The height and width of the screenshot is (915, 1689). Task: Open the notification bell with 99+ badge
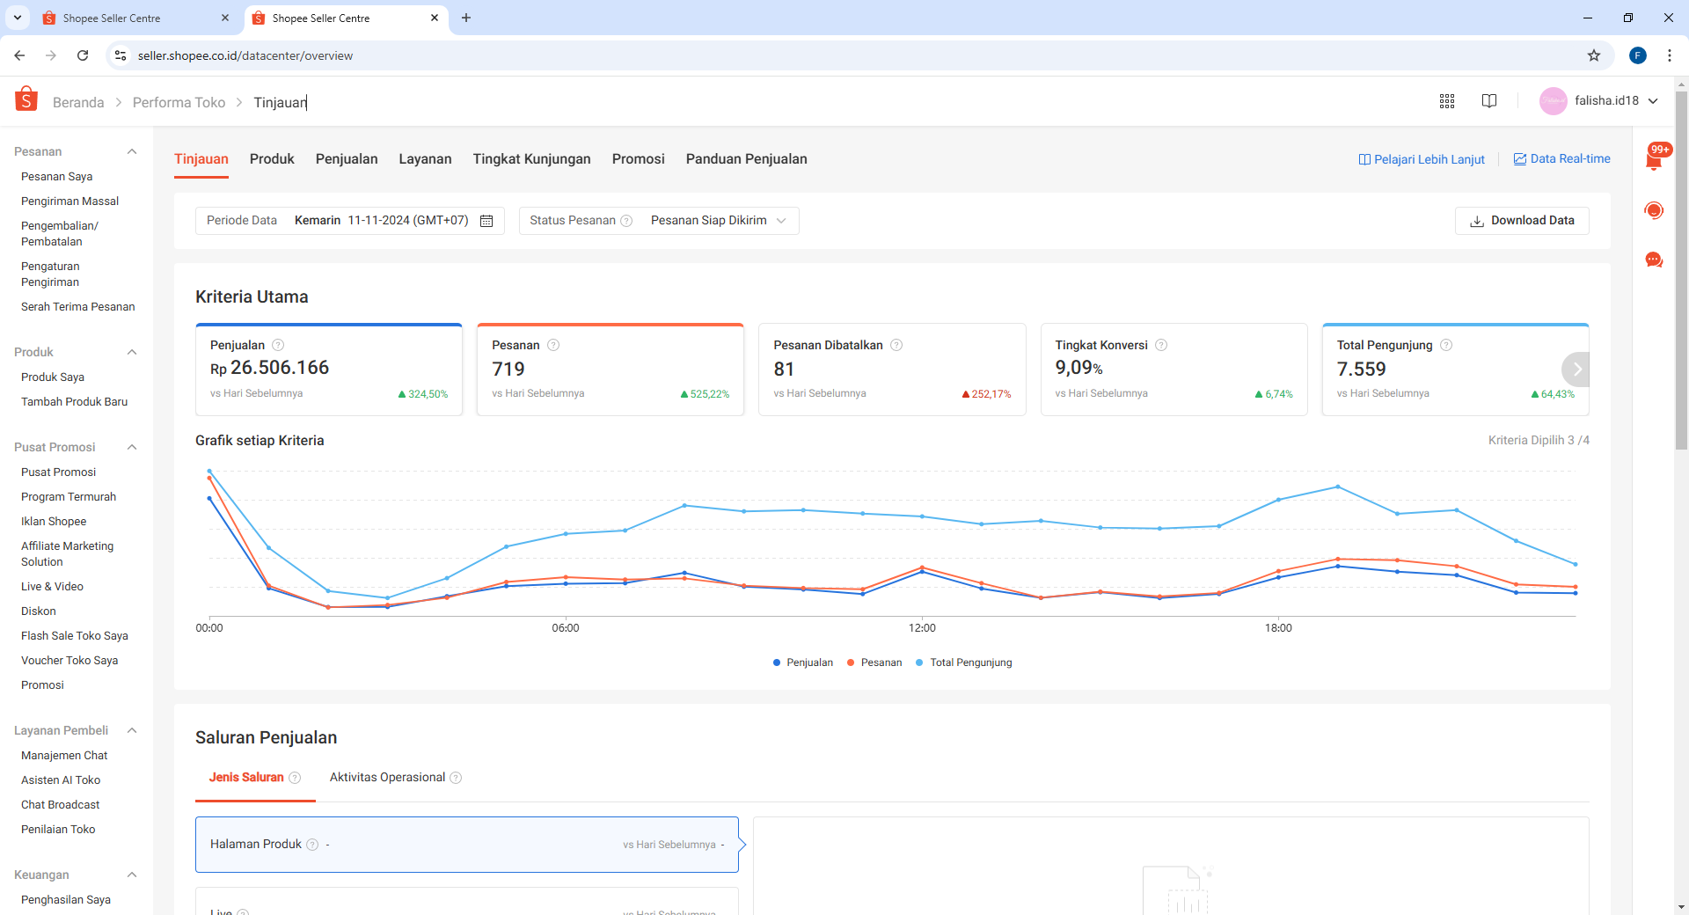pos(1654,158)
